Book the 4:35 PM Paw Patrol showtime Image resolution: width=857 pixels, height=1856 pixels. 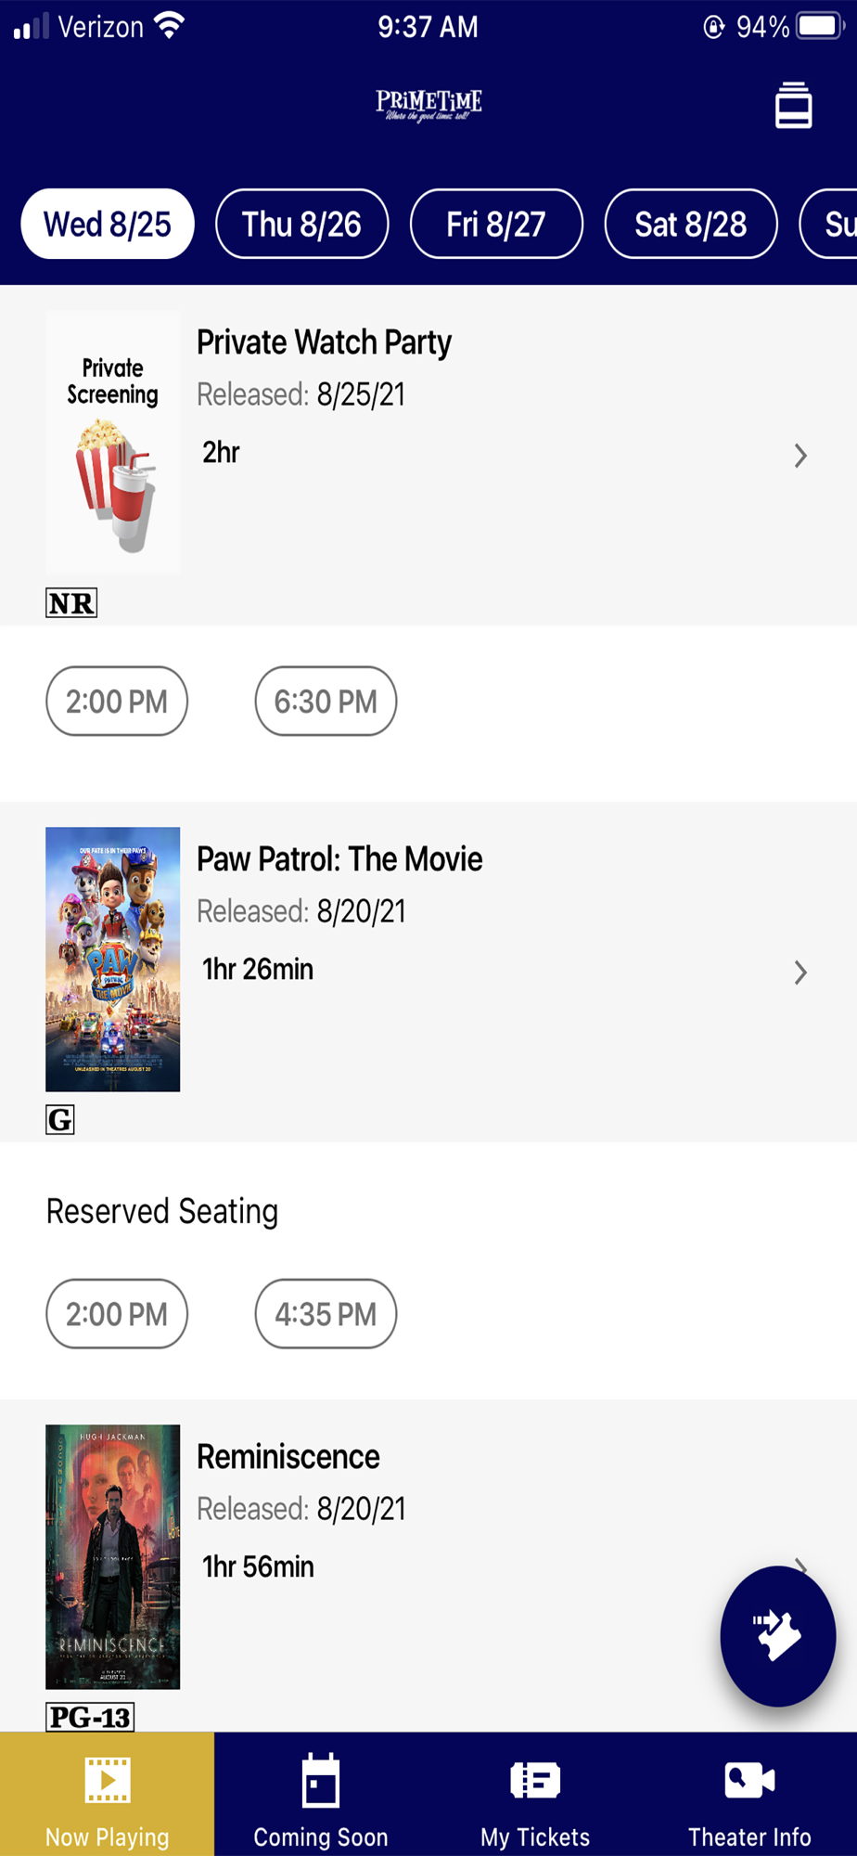tap(326, 1314)
